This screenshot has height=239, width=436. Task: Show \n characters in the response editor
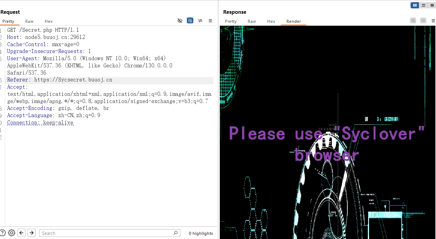click(x=423, y=20)
